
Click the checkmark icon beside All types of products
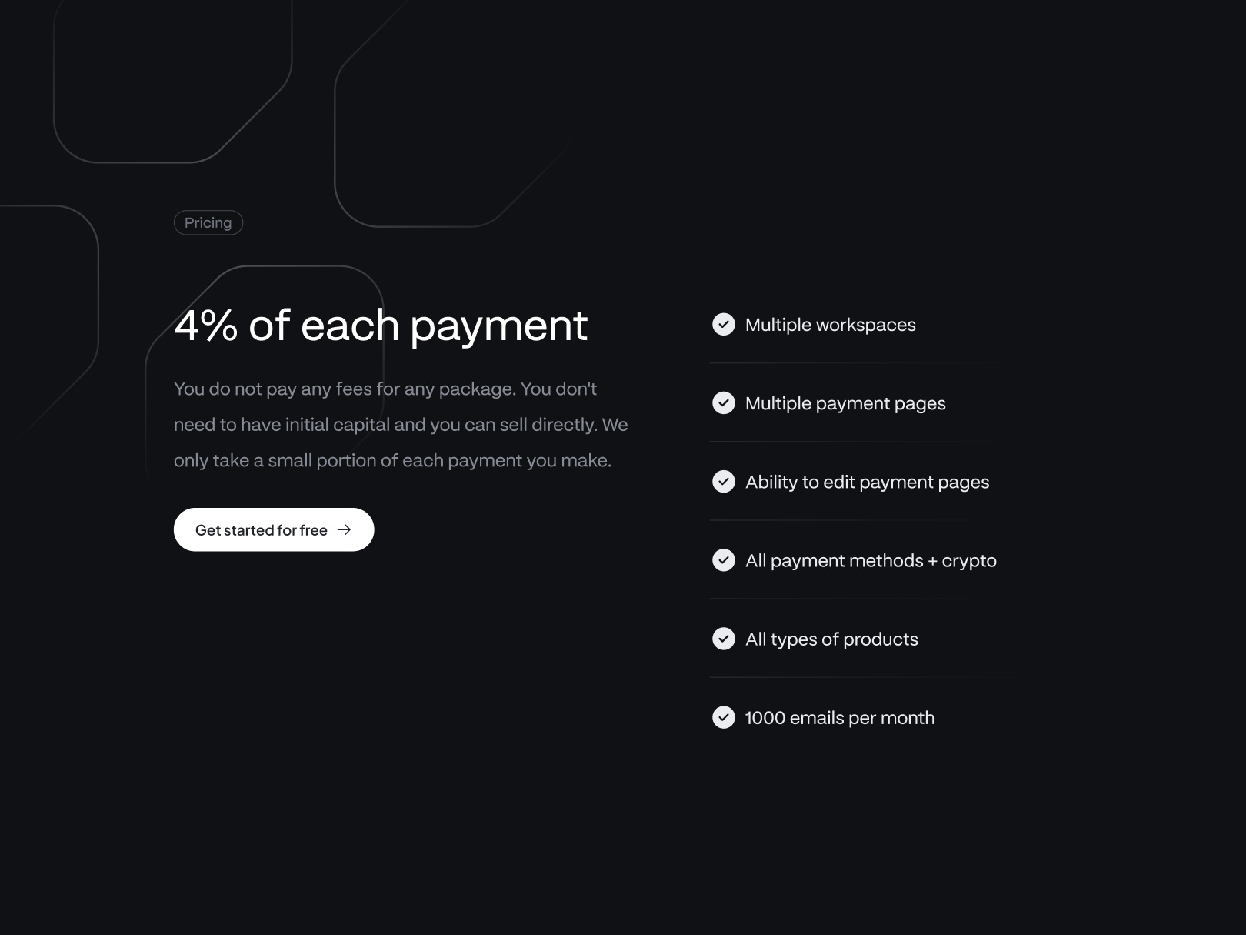[724, 639]
